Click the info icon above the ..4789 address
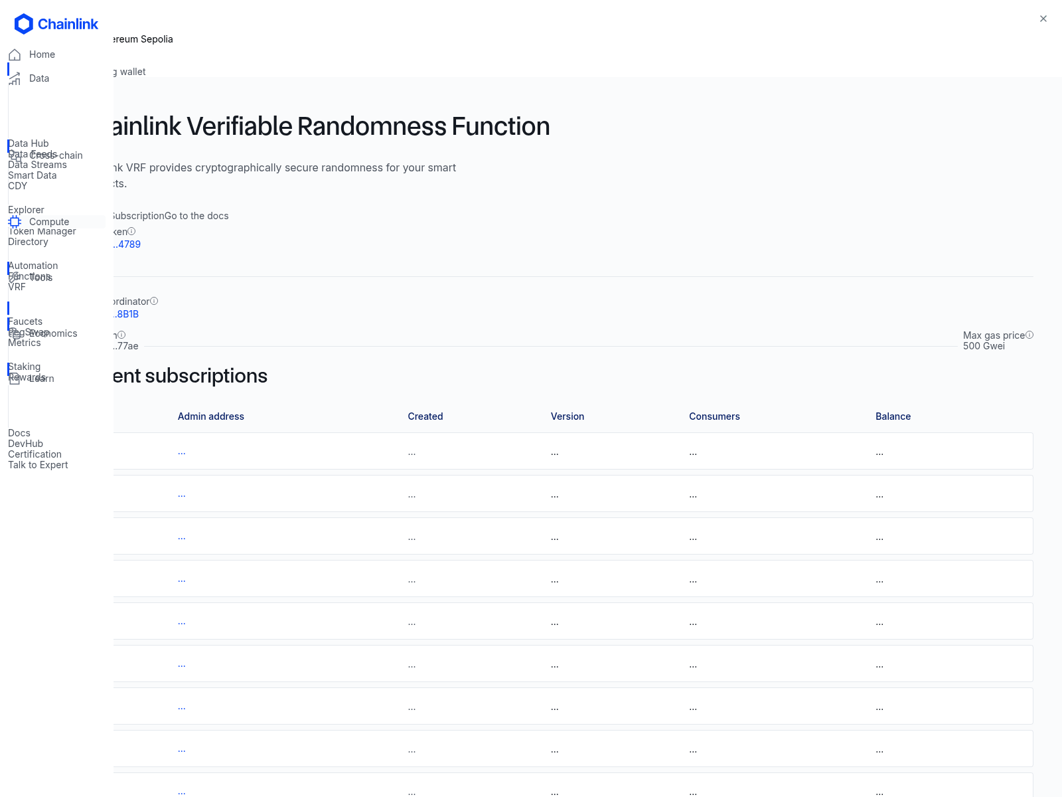Screen dimensions: 1062x797 coord(131,231)
